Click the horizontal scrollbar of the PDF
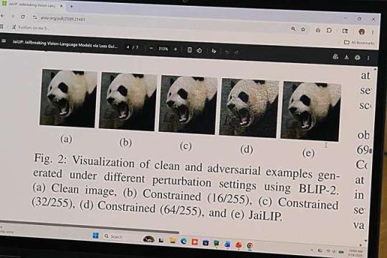The width and height of the screenshot is (387, 258). [90, 227]
